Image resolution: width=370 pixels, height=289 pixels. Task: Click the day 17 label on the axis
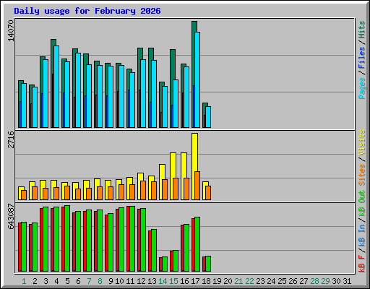tap(195, 281)
